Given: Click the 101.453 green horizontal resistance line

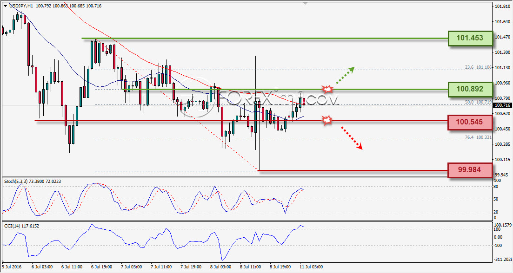Looking at the screenshot, I should [x=265, y=39].
